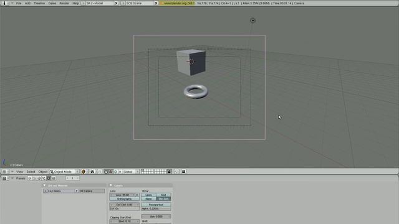Adjust the Passepartout Alpha slider

pyautogui.click(x=156, y=208)
